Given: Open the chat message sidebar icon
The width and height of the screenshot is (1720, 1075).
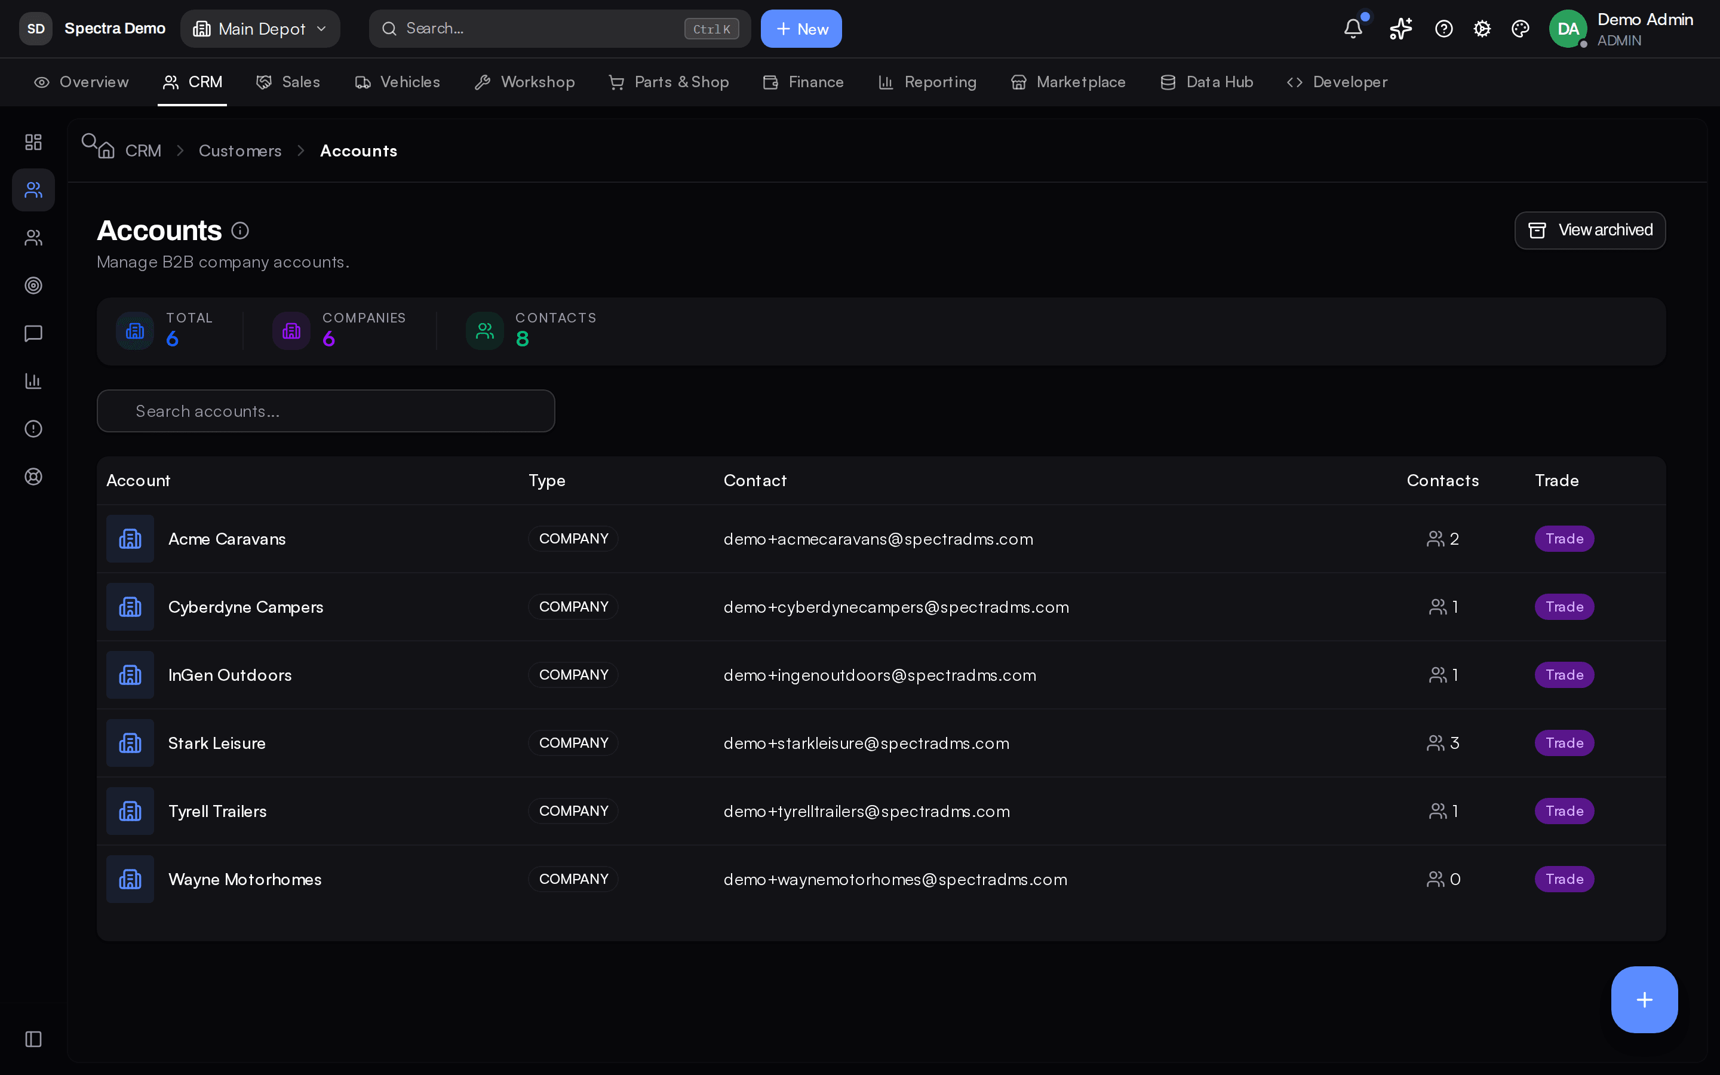Looking at the screenshot, I should (x=33, y=333).
